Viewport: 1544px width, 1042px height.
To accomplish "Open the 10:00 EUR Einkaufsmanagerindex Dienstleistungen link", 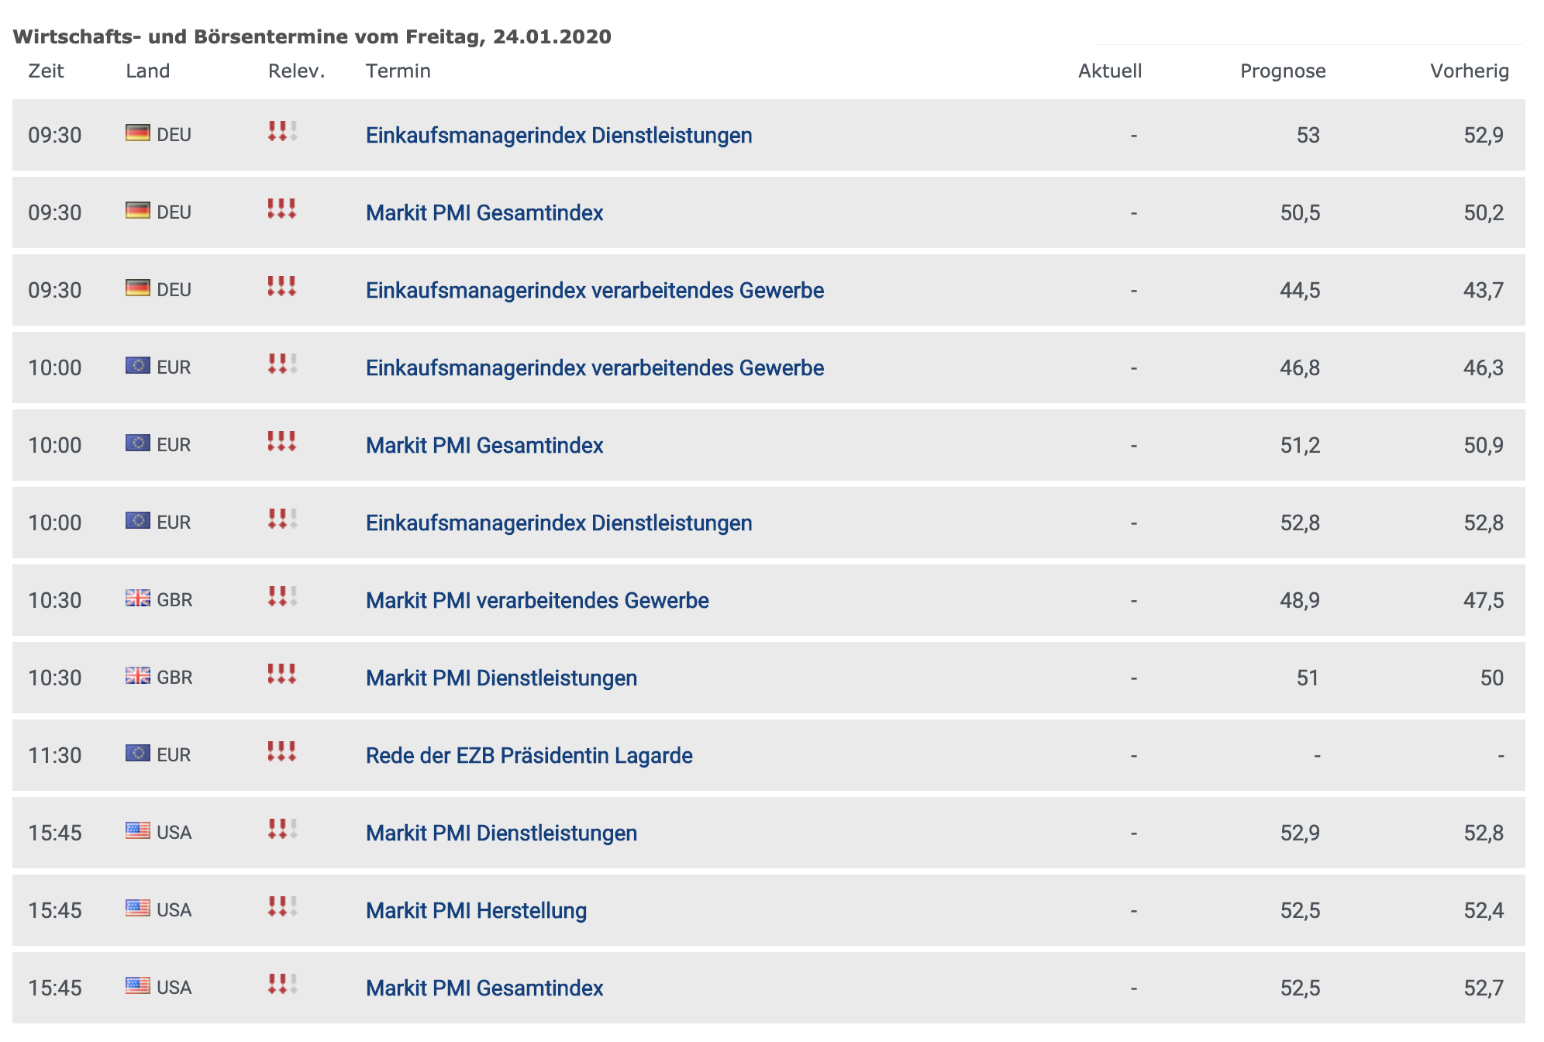I will 559,523.
